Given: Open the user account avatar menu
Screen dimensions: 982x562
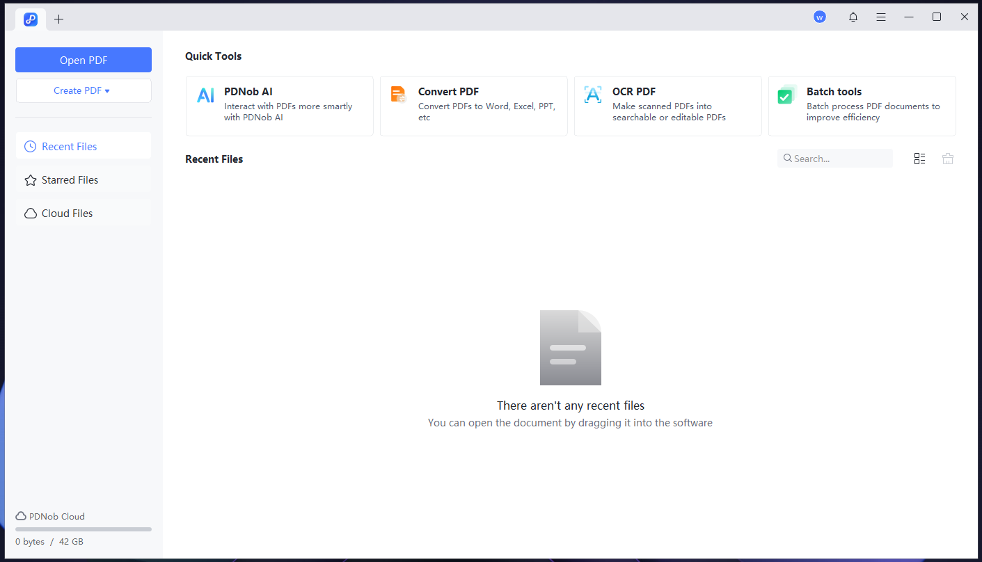Looking at the screenshot, I should (x=820, y=17).
